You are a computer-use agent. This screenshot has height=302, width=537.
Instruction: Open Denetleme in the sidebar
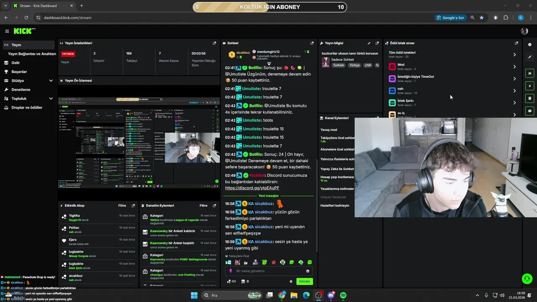tap(21, 90)
